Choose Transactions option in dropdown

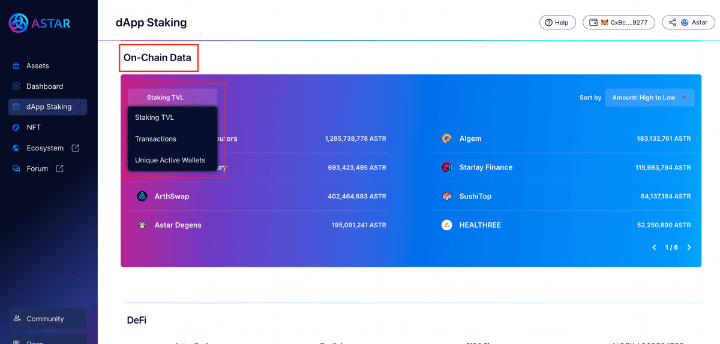172,139
